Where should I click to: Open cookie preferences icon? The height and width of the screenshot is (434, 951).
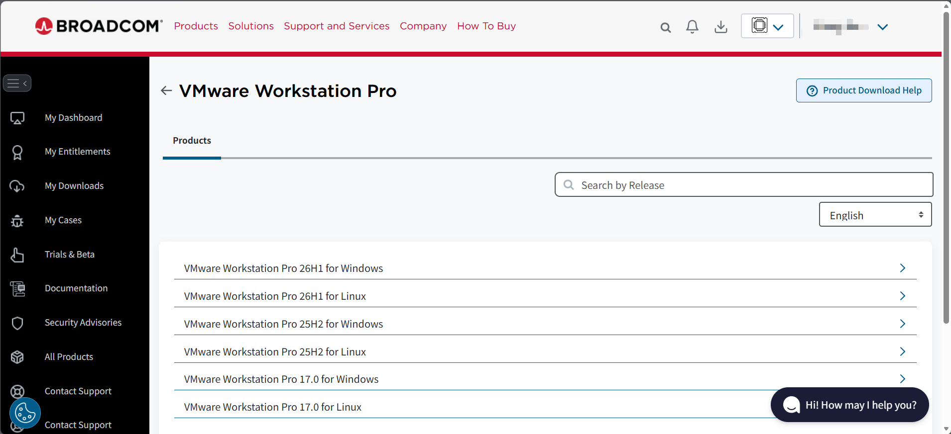click(25, 413)
